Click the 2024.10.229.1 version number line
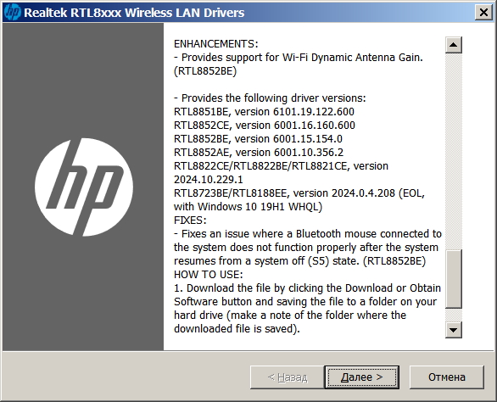497x402 pixels. click(209, 180)
